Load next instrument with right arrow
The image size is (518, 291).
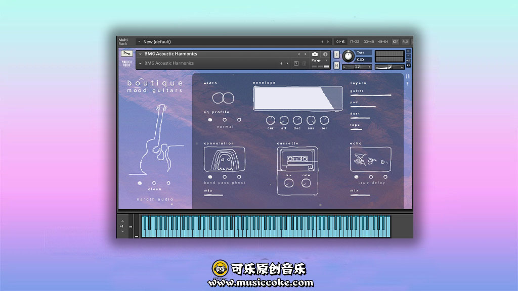click(x=305, y=54)
